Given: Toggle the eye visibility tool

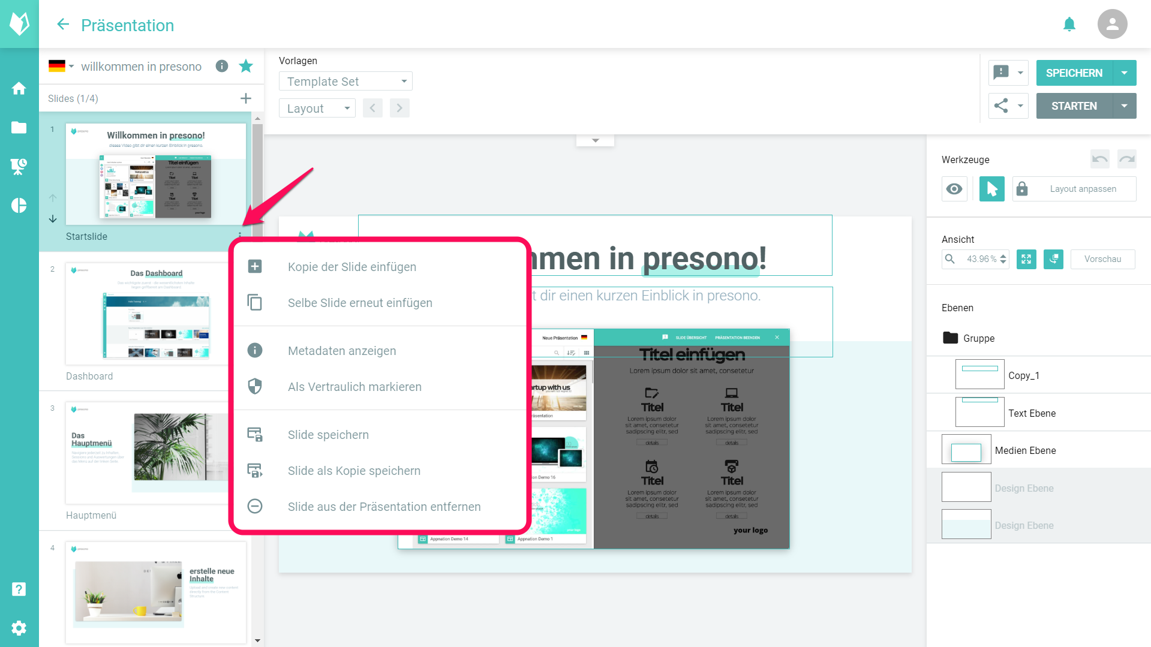Looking at the screenshot, I should (954, 189).
